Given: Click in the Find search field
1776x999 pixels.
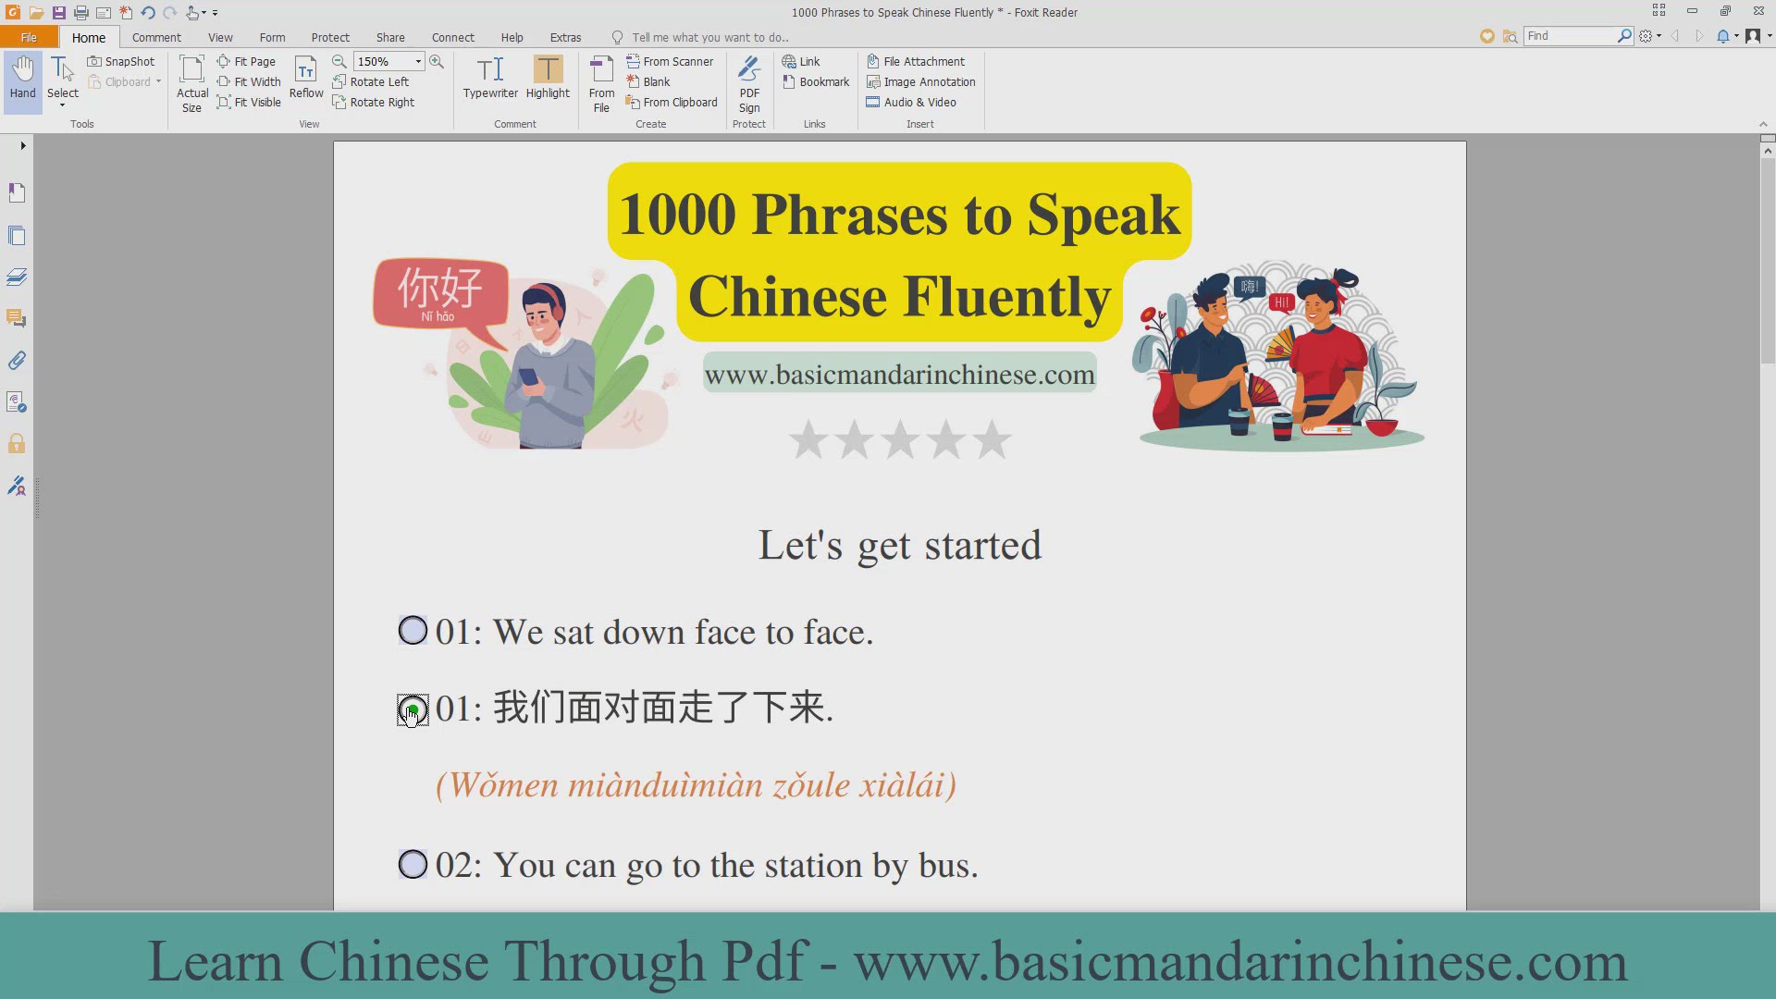Looking at the screenshot, I should [x=1569, y=36].
